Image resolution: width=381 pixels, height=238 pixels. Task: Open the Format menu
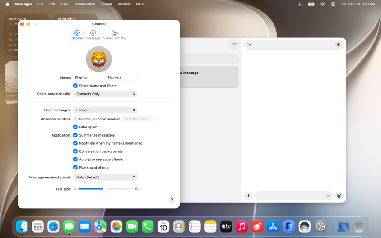point(106,4)
